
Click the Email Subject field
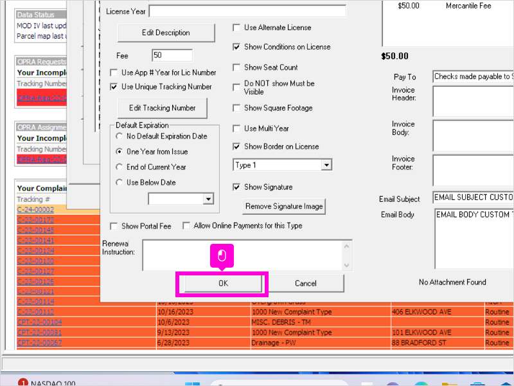(x=473, y=198)
